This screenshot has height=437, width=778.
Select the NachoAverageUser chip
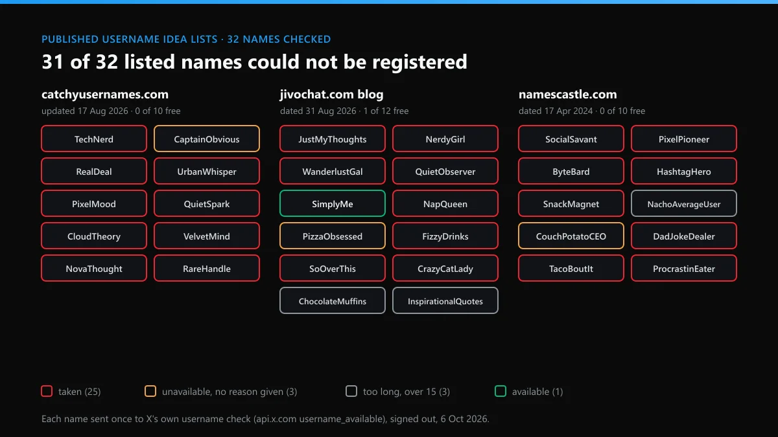684,204
